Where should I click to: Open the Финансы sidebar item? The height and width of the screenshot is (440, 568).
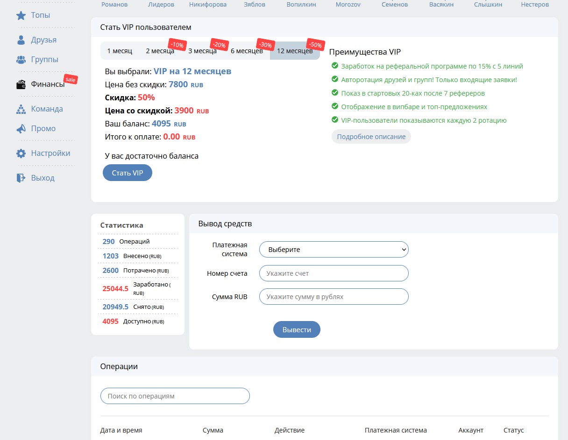(48, 84)
